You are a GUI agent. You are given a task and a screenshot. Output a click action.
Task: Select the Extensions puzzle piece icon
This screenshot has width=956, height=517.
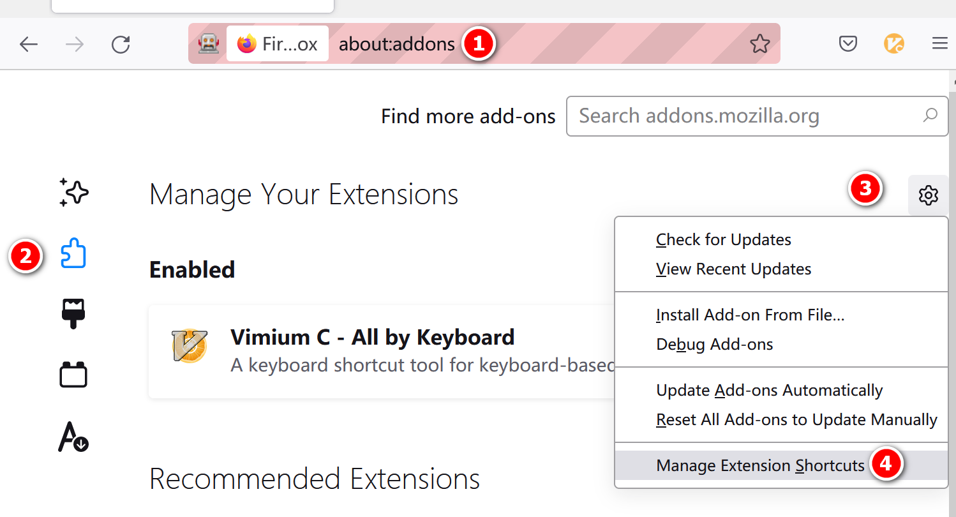(73, 254)
